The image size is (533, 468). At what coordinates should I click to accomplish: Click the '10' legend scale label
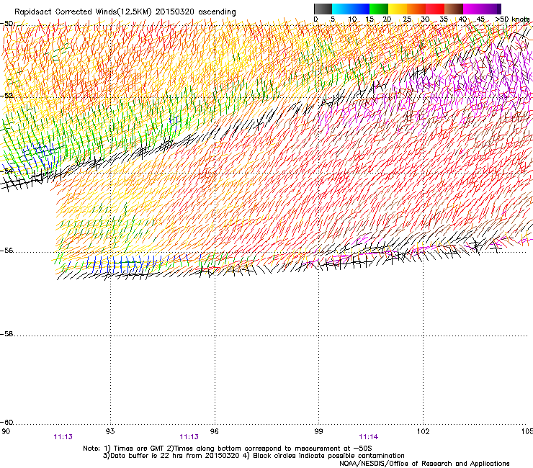[352, 19]
